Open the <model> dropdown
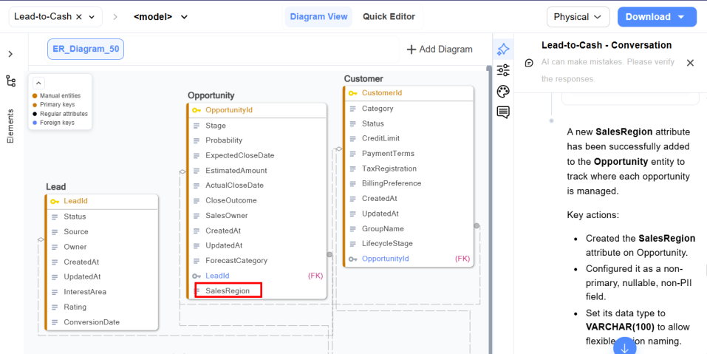This screenshot has width=707, height=354. [x=160, y=17]
